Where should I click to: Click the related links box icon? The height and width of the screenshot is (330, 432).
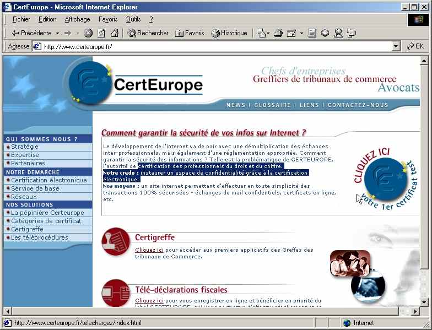(325, 33)
